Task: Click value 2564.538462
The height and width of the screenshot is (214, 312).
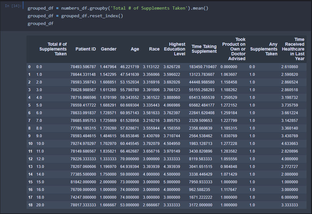Action: pos(201,136)
